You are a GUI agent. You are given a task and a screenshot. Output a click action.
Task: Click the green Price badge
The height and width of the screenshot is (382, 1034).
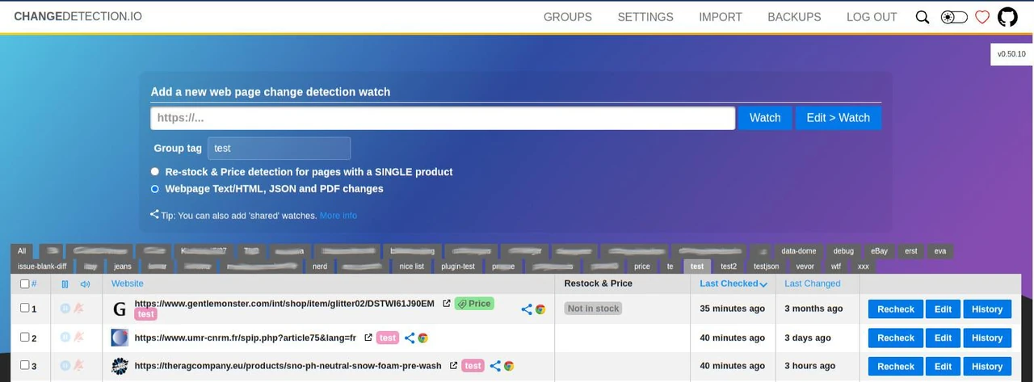click(474, 304)
